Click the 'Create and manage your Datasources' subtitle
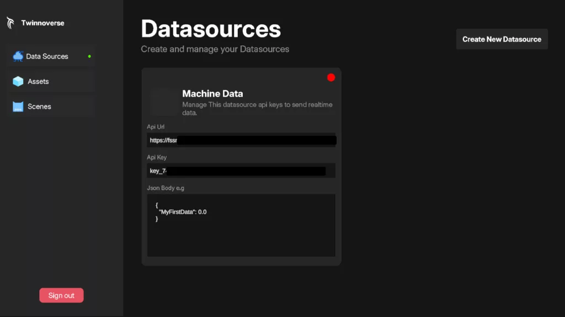This screenshot has height=317, width=565. (x=215, y=49)
